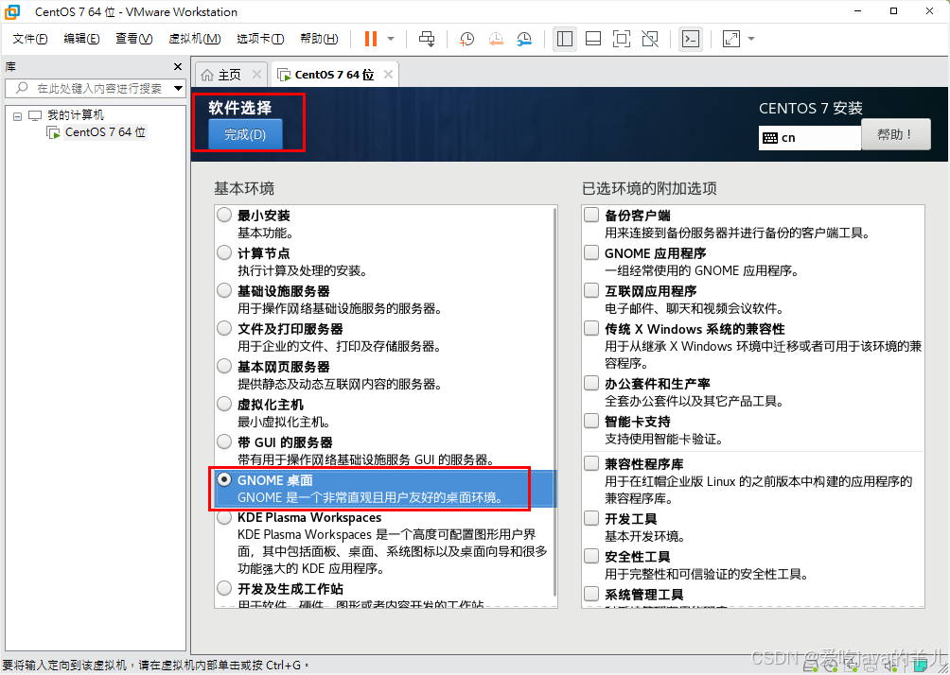Select 开发及生成工作站 option
Image resolution: width=950 pixels, height=675 pixels.
click(x=224, y=588)
